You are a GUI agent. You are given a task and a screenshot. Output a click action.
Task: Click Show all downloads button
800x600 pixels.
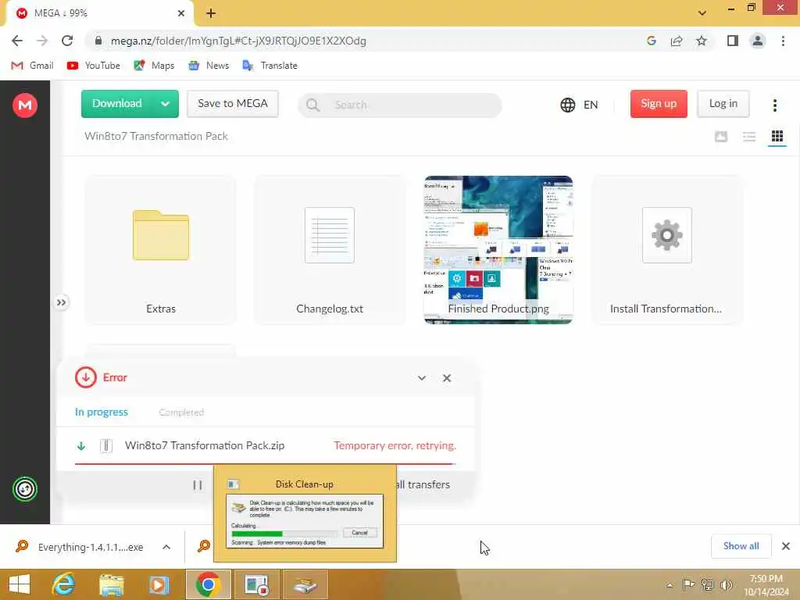click(x=741, y=546)
